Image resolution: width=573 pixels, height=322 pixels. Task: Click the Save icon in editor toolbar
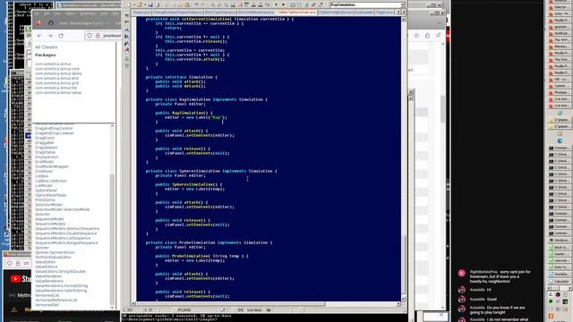tap(150, 5)
